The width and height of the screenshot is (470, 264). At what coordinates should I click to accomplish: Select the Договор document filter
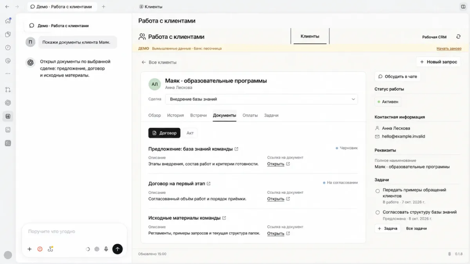click(x=164, y=133)
